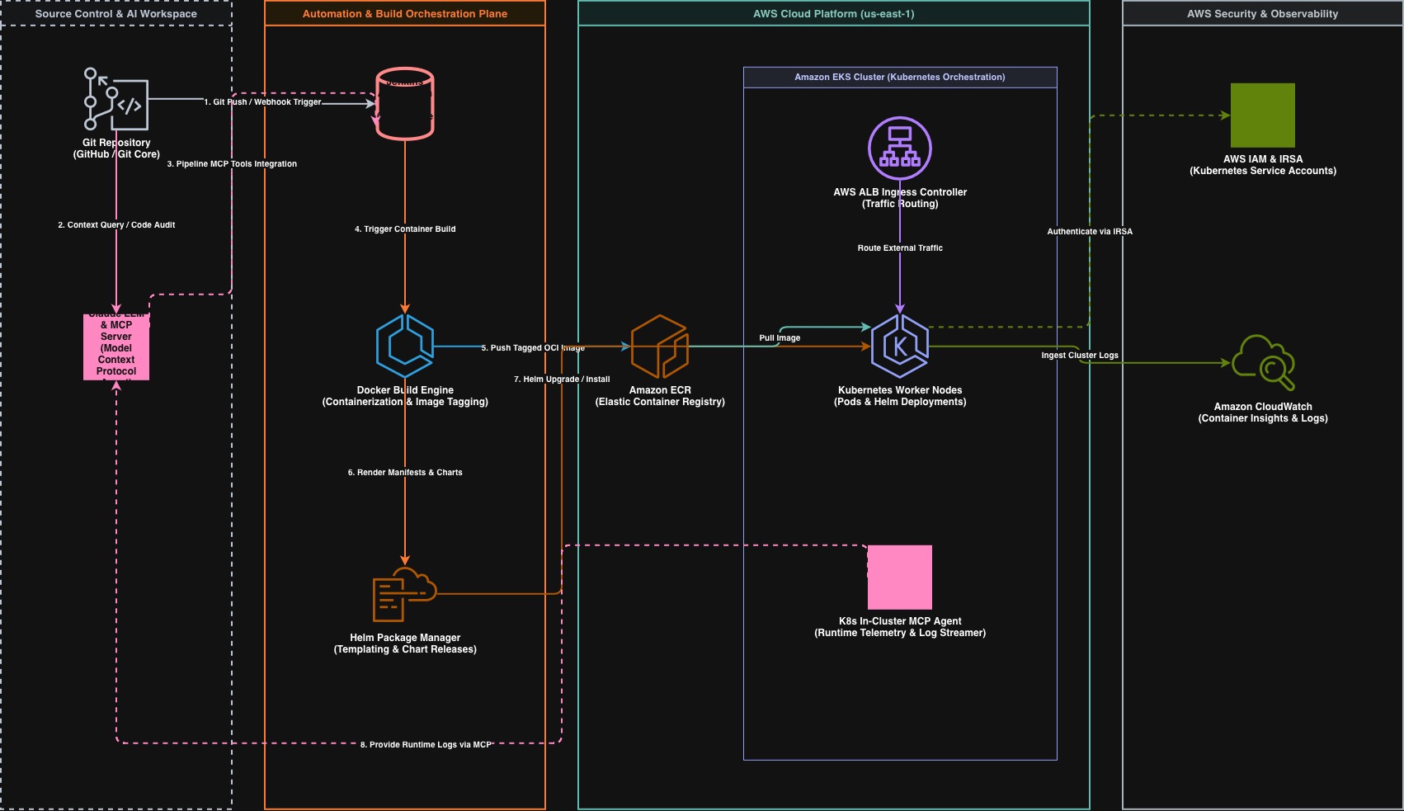Select the '7. Helm Upgrade / Install' label
Image resolution: width=1404 pixels, height=811 pixels.
[x=562, y=380]
